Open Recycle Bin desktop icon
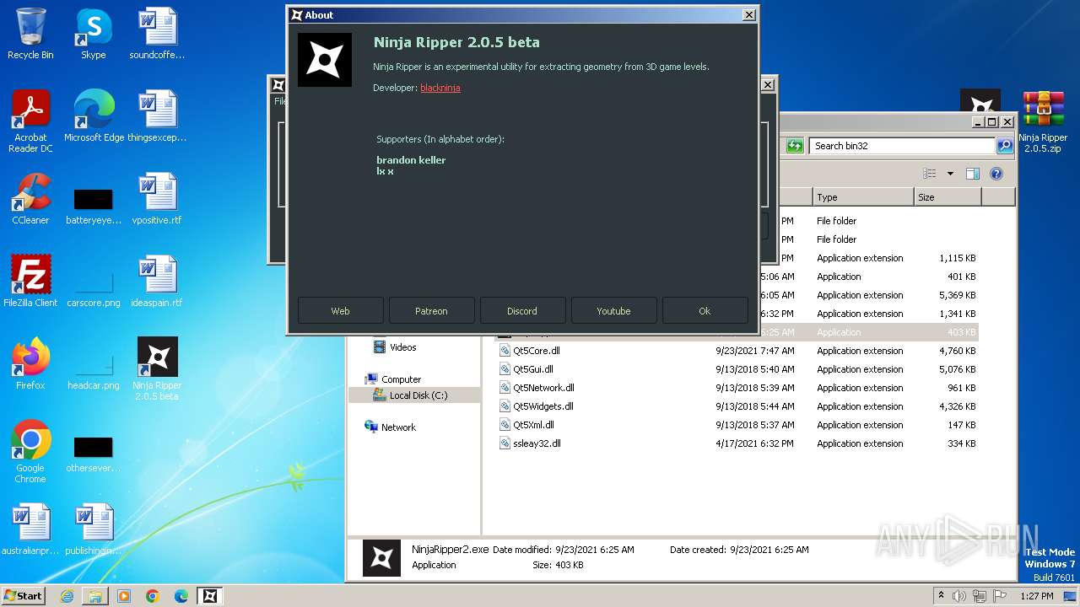This screenshot has height=607, width=1080. tap(30, 34)
